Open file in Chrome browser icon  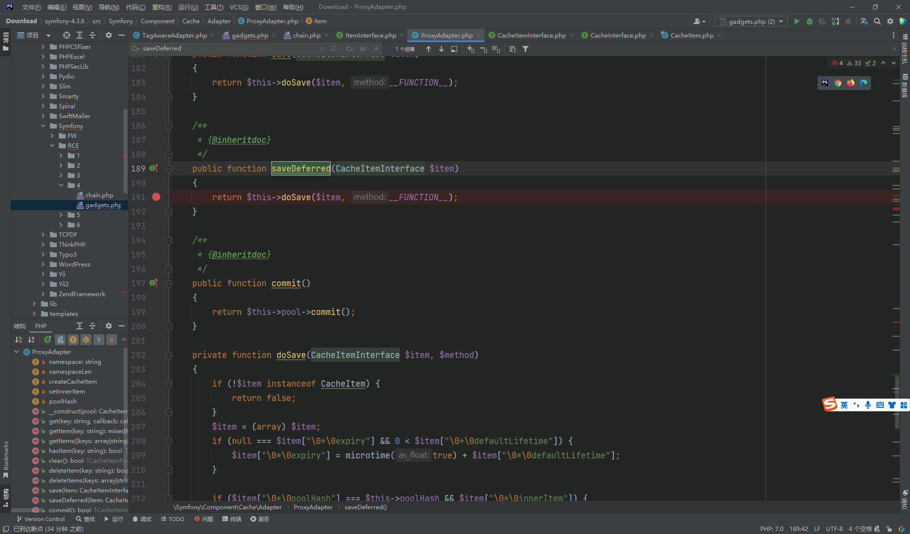(x=838, y=83)
